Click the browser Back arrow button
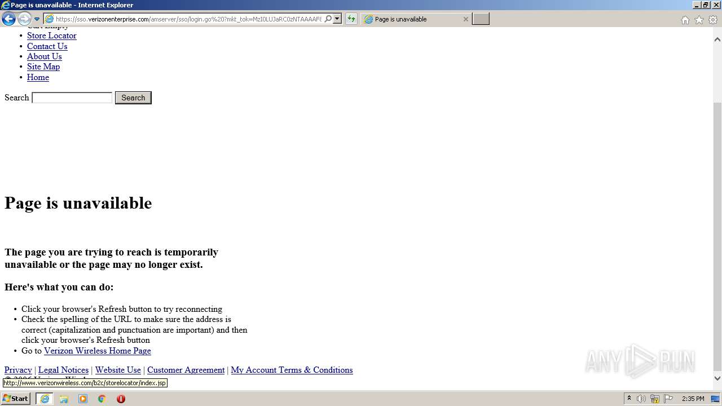This screenshot has height=406, width=722. click(8, 19)
